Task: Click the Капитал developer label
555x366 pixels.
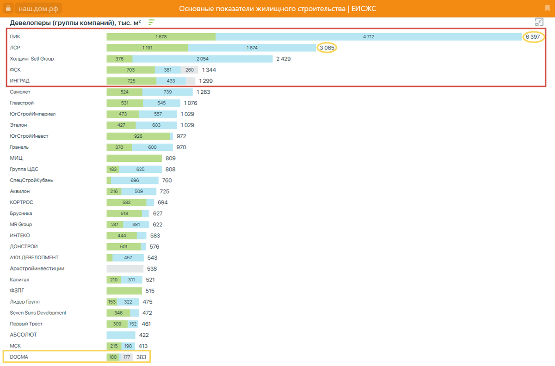Action: click(20, 280)
